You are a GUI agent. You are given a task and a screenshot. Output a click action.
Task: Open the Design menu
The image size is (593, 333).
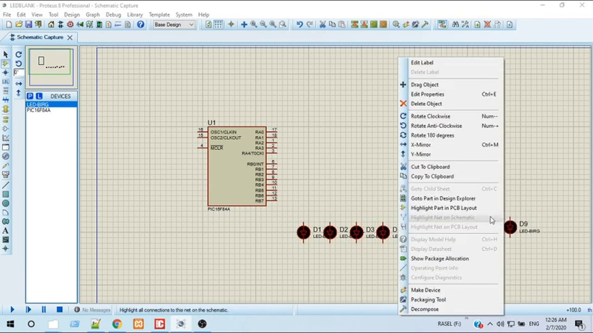(72, 14)
